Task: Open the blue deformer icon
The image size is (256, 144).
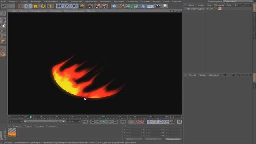Action: (143, 6)
